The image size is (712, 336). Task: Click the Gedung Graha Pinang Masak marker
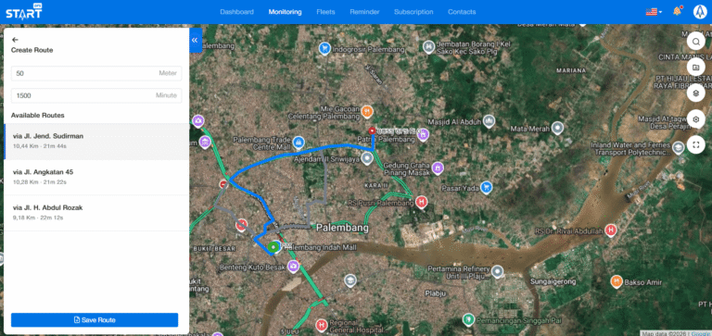438,168
